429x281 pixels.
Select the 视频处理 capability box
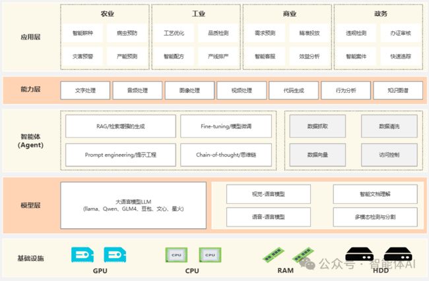242,90
